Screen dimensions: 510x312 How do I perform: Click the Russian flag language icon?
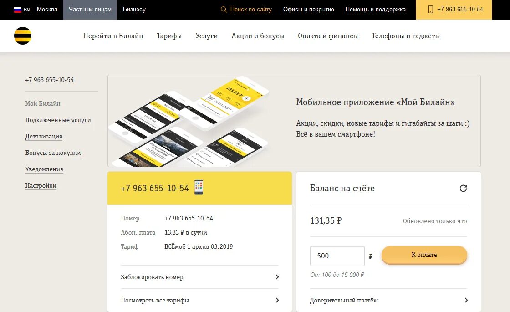coord(18,10)
